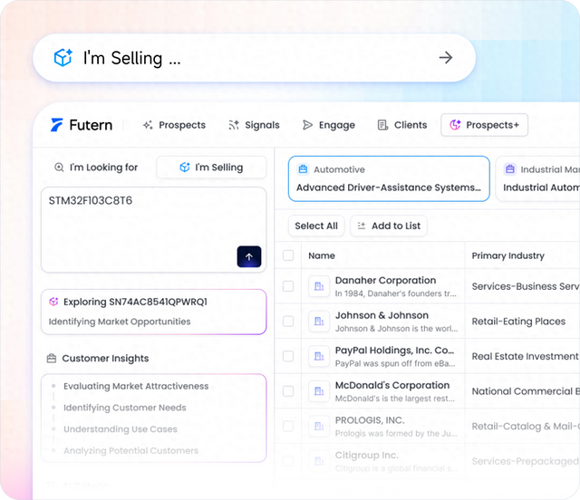This screenshot has height=500, width=580.
Task: Click the Automotive card briefcase icon
Action: pyautogui.click(x=303, y=169)
